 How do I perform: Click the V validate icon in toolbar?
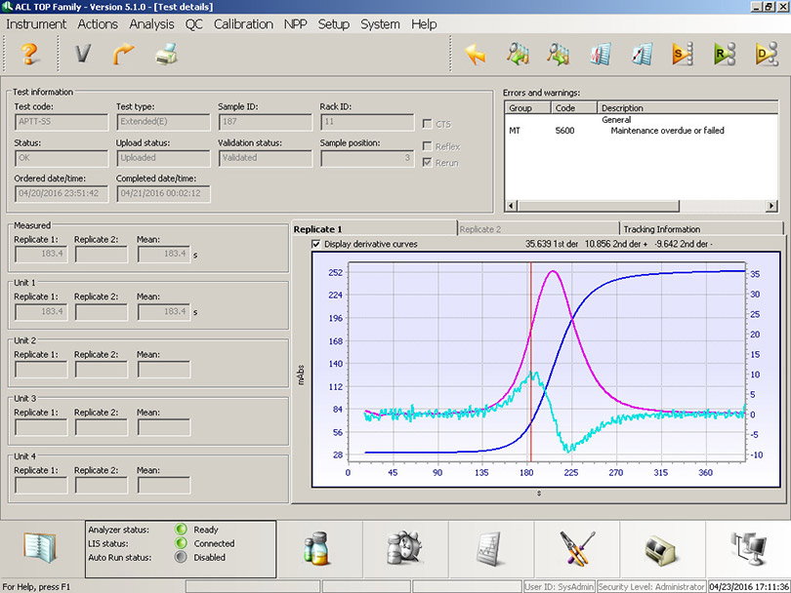(83, 54)
